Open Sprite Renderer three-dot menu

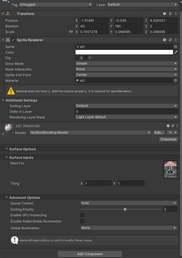(x=176, y=40)
